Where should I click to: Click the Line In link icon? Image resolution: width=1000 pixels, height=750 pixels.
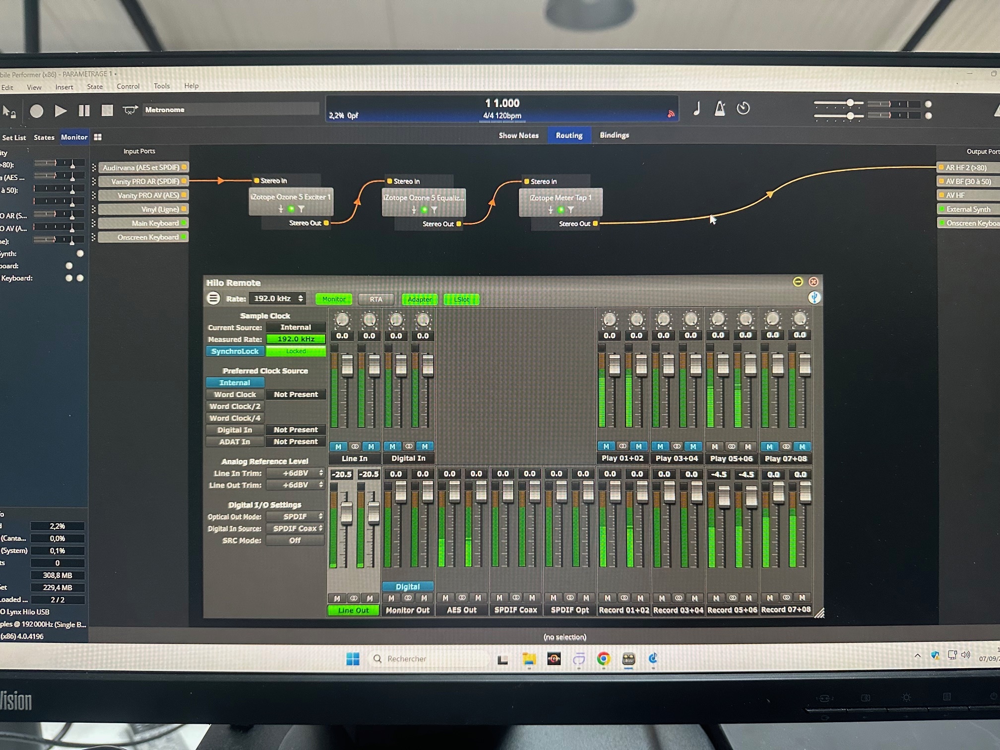point(355,446)
